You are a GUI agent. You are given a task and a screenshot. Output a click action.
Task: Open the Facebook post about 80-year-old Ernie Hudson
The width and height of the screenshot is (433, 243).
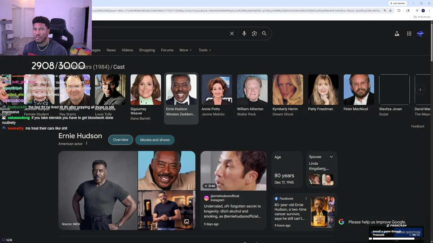pyautogui.click(x=290, y=212)
